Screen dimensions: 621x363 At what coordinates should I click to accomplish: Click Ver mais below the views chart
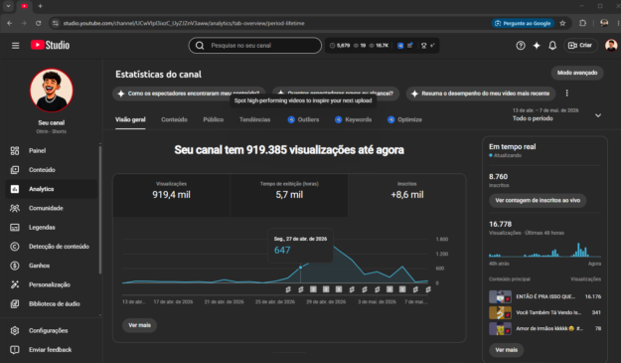[x=139, y=325]
